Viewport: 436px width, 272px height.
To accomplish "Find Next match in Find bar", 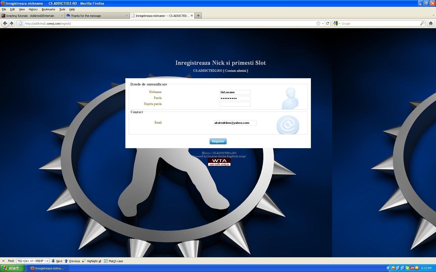I will coord(57,261).
